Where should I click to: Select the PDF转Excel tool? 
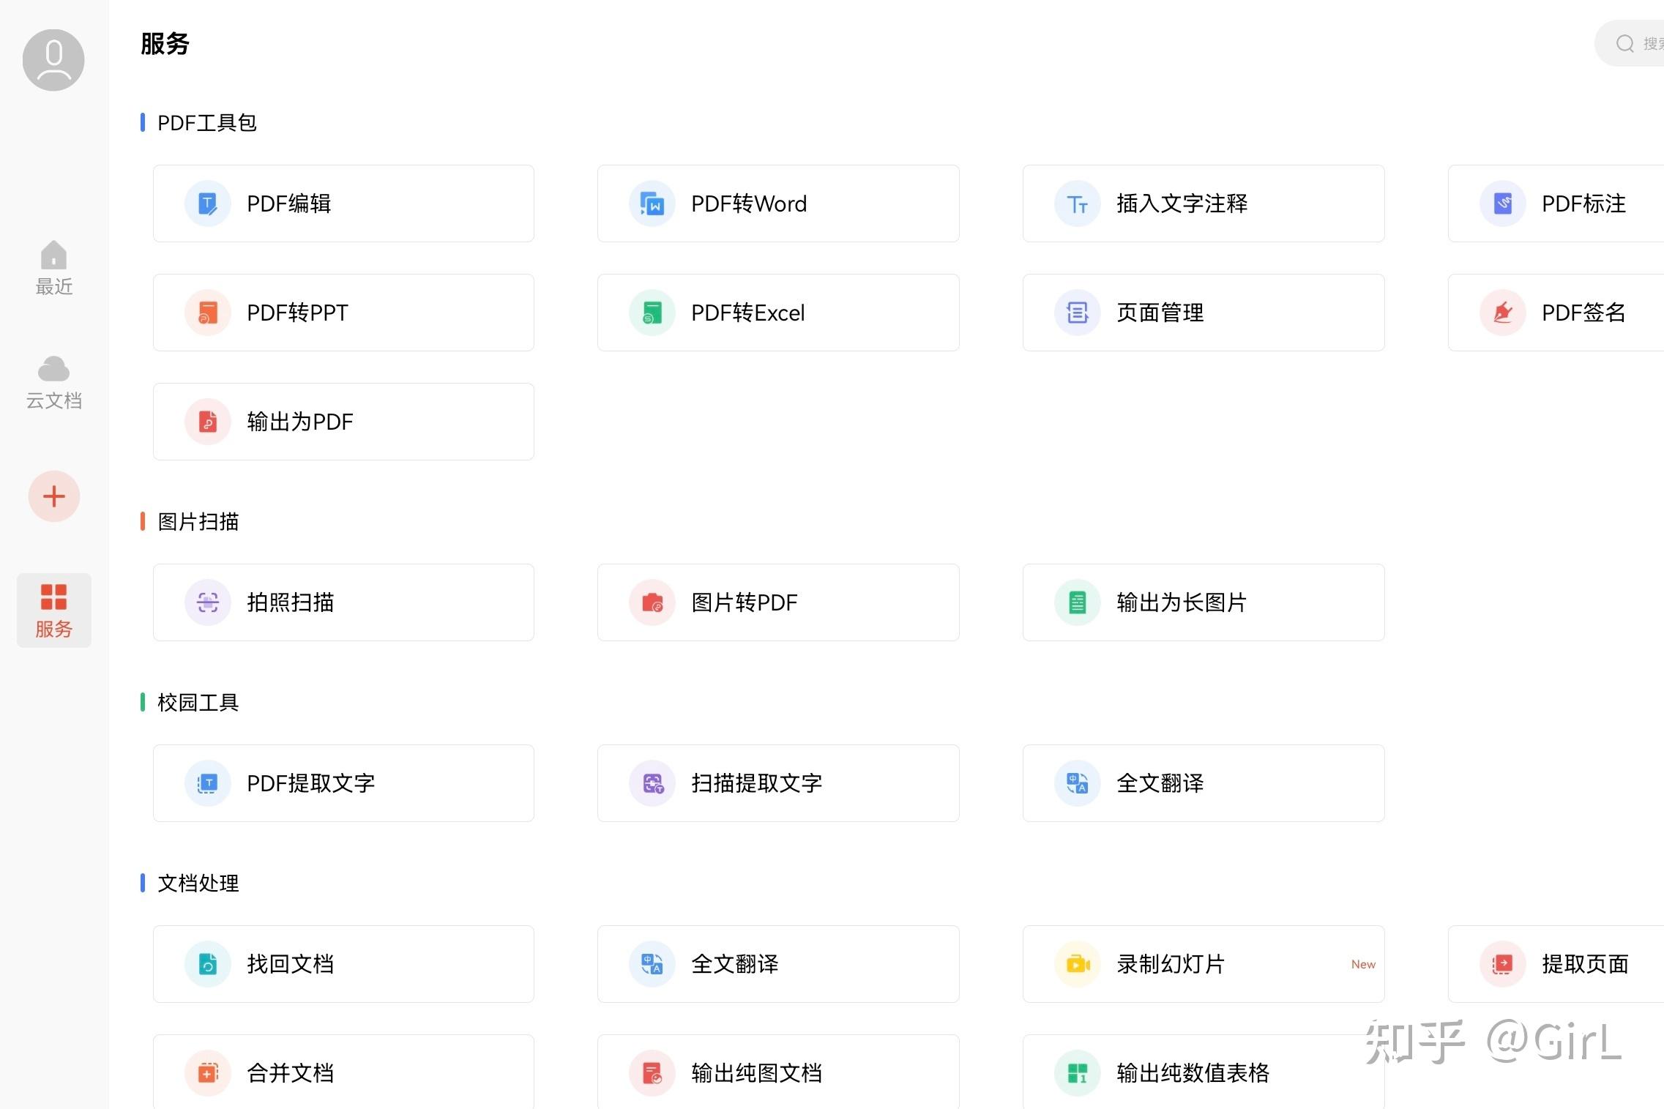(x=777, y=312)
